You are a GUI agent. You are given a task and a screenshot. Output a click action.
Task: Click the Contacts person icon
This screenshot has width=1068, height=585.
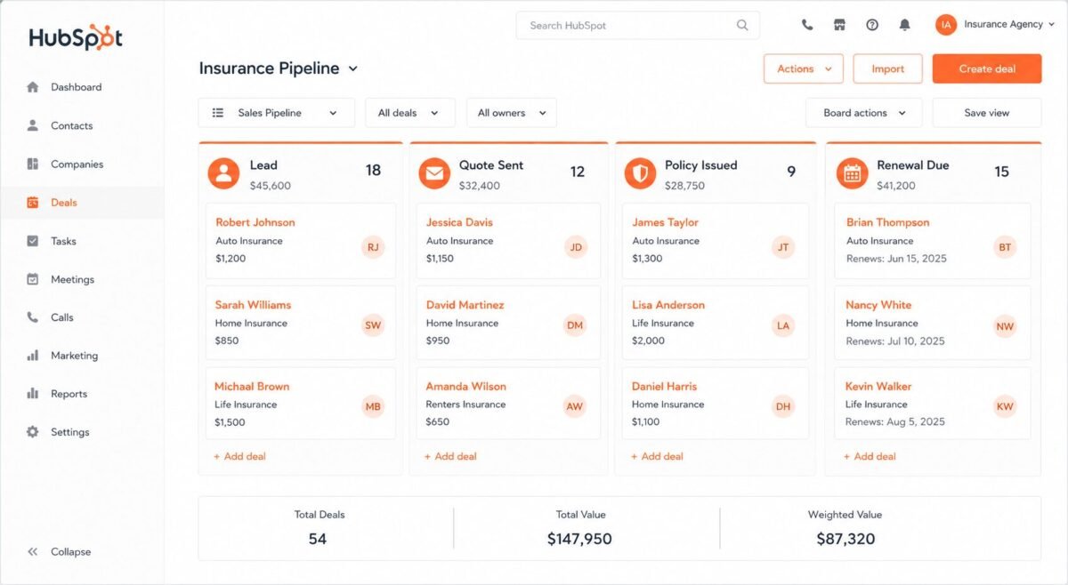click(x=33, y=125)
